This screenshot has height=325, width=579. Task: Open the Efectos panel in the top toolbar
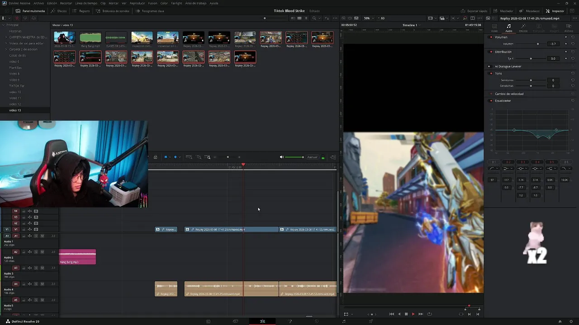pyautogui.click(x=59, y=11)
